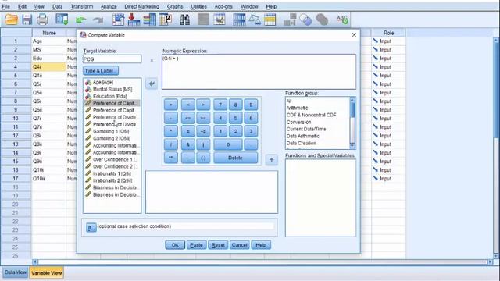The width and height of the screenshot is (500, 281).
Task: Open the File menu
Action: click(x=5, y=6)
